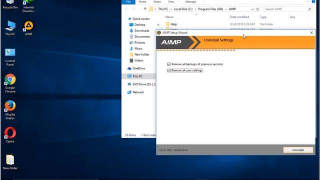Click the Back arrow in Explorer
Image resolution: width=320 pixels, height=180 pixels.
126,9
